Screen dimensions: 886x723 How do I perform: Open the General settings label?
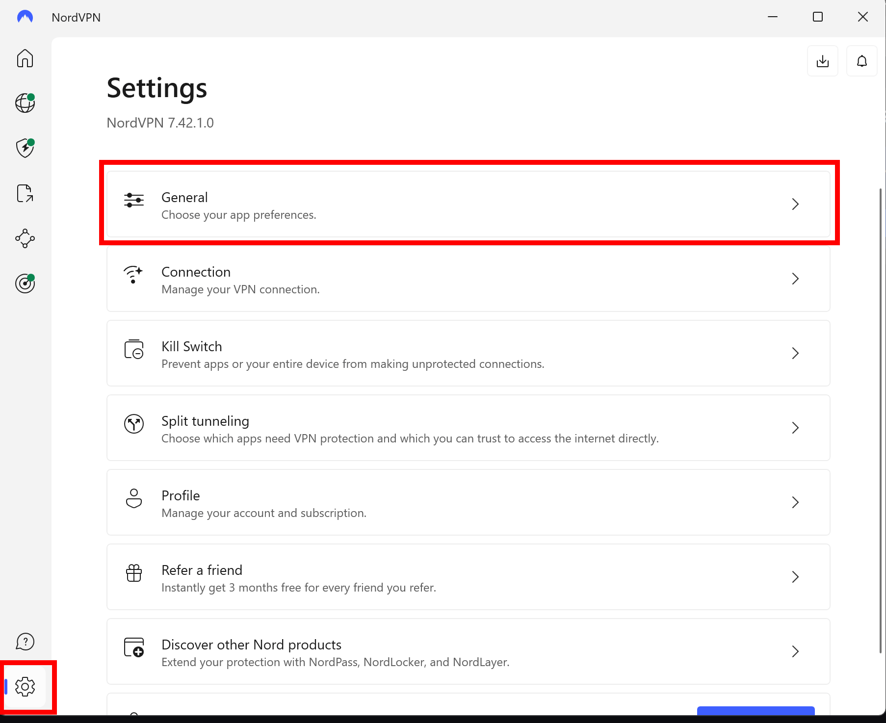coord(184,197)
